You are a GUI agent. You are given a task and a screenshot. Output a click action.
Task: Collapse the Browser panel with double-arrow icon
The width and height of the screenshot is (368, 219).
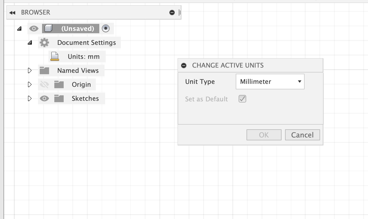tap(12, 13)
